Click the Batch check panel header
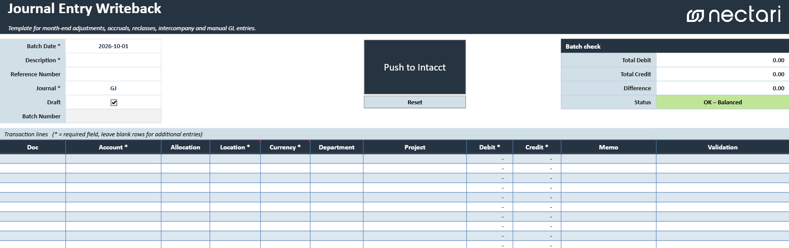The width and height of the screenshot is (789, 248). (675, 46)
